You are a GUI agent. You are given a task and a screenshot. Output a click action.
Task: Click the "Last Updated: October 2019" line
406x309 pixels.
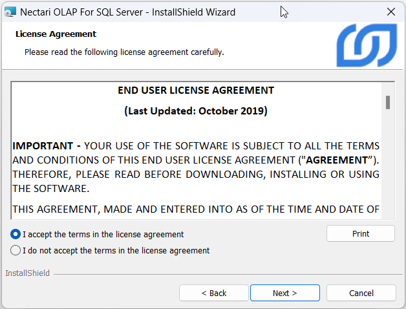click(196, 111)
